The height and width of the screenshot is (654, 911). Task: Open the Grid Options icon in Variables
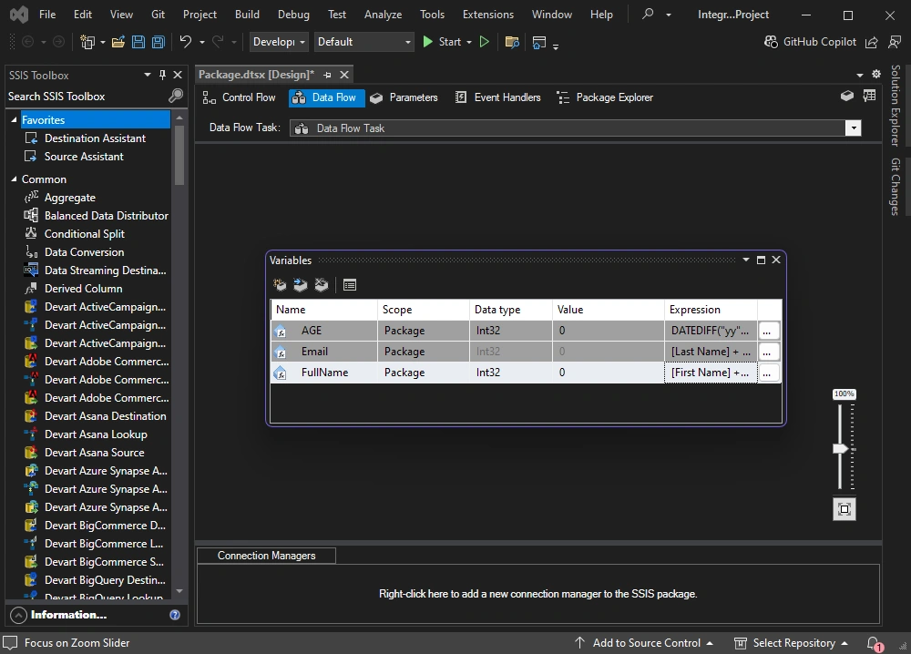[x=350, y=284]
